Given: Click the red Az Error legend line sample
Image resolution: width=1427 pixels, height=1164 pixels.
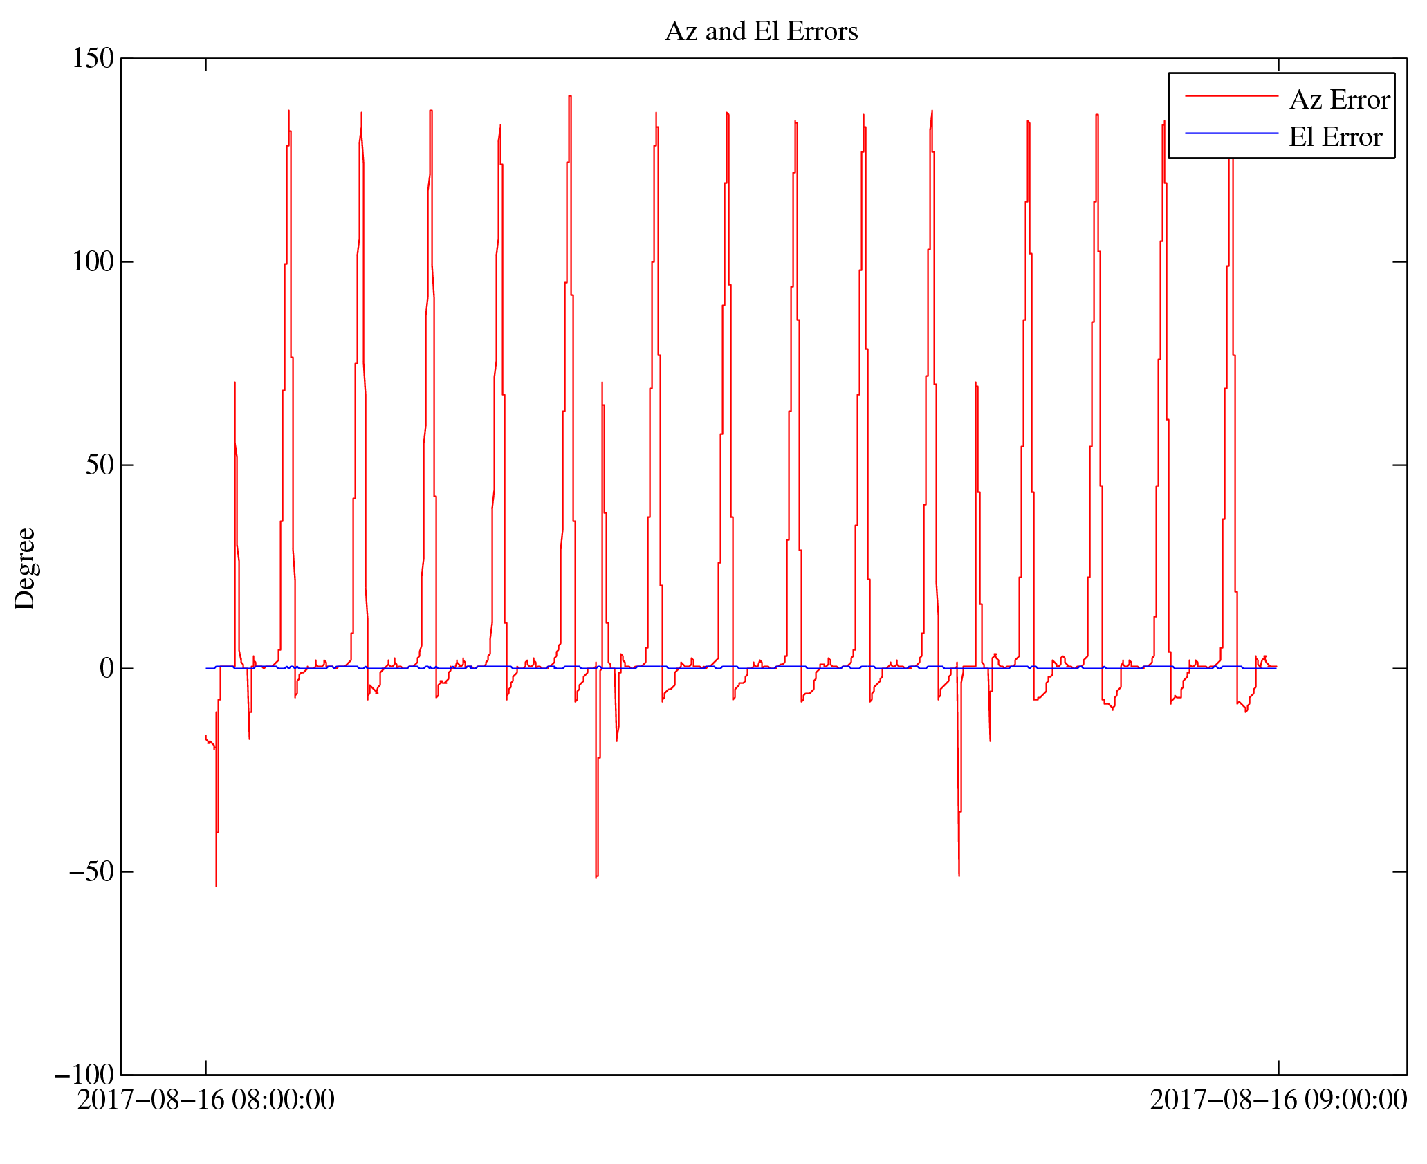Looking at the screenshot, I should pos(1231,95).
